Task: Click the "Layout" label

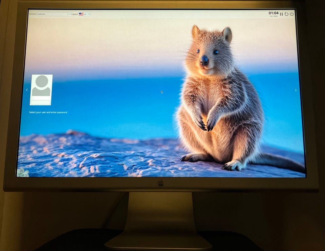Action: click(74, 14)
